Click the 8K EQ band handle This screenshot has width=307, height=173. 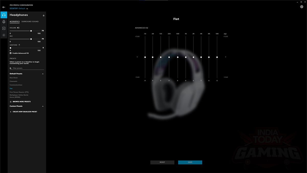(209, 57)
